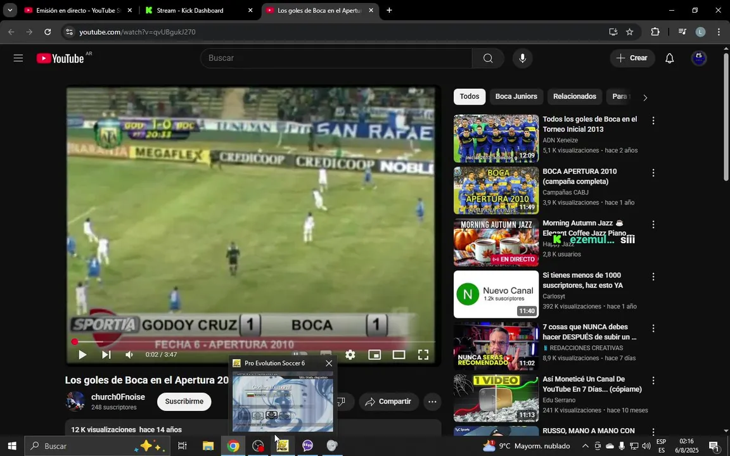Open the YouTube account avatar menu

(x=699, y=58)
